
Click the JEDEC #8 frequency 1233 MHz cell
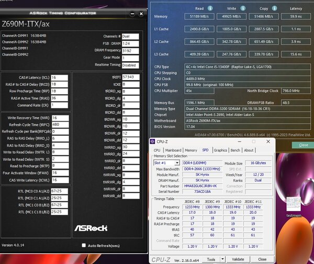[192, 207]
